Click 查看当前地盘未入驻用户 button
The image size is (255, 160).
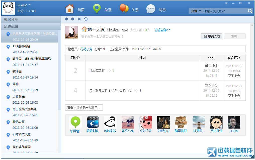84,108
